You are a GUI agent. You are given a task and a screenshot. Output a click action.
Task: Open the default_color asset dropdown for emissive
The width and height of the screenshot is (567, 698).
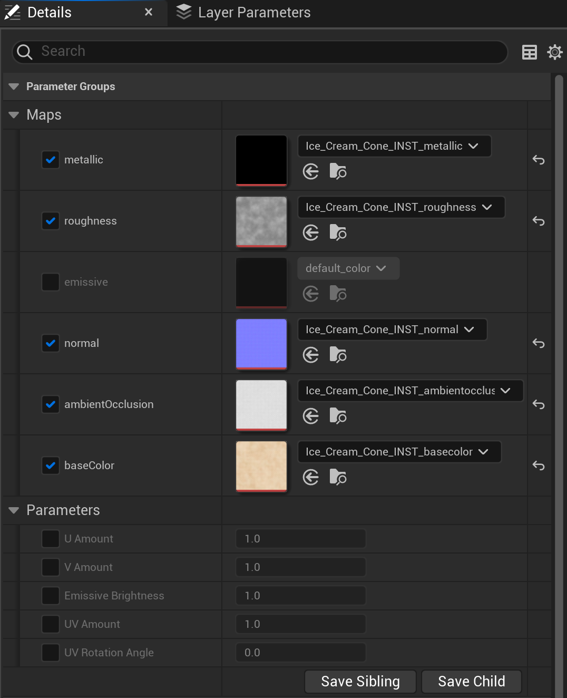tap(348, 268)
